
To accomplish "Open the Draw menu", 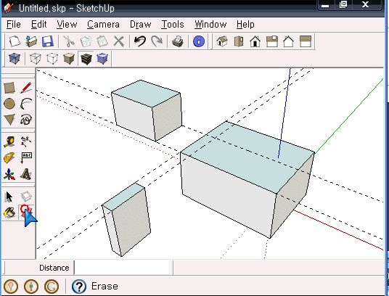I will (140, 24).
